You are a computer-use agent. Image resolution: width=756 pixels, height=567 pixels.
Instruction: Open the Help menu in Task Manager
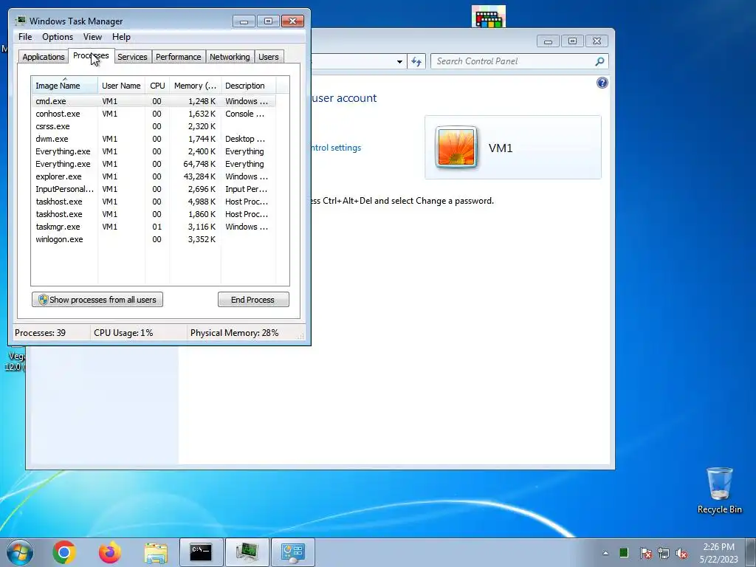[121, 37]
